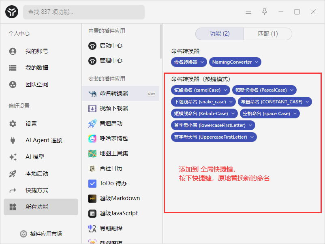The width and height of the screenshot is (325, 244).
Task: Click the AI 模型 sparkle icon
Action: [x=13, y=157]
